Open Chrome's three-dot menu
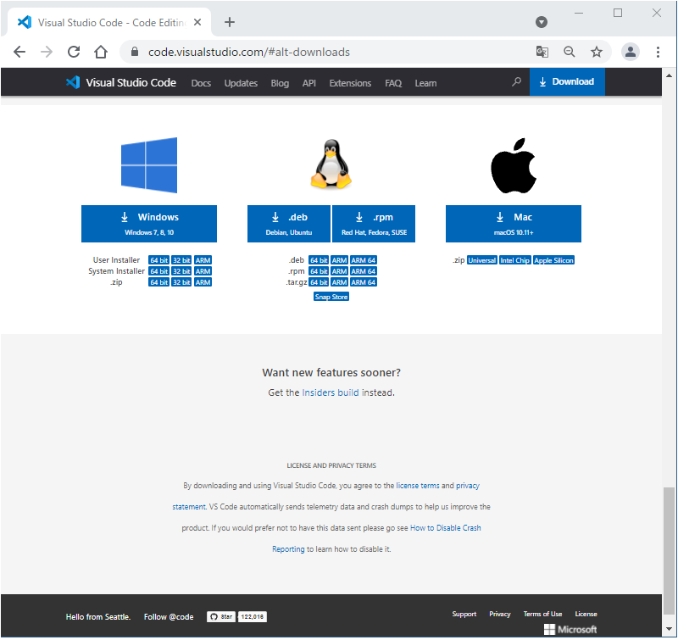Viewport: 678px width, 640px height. (658, 52)
